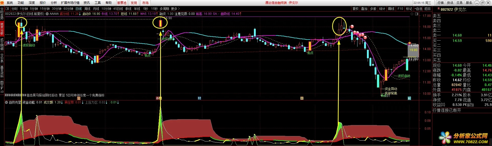Screen dimensions: 492x146
Task: Click the app logo icon in the top-left corner
Action: point(2,3)
